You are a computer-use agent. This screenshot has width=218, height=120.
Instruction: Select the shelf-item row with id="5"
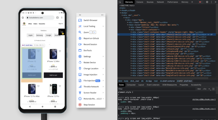(167, 44)
